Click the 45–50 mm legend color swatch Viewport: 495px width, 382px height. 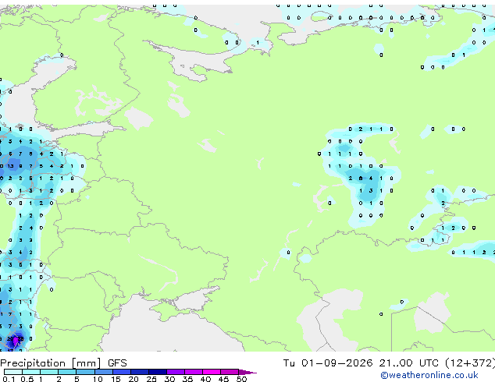pos(230,372)
